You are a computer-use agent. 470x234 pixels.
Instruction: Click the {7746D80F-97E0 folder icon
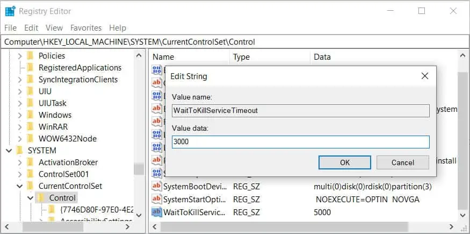click(52, 209)
